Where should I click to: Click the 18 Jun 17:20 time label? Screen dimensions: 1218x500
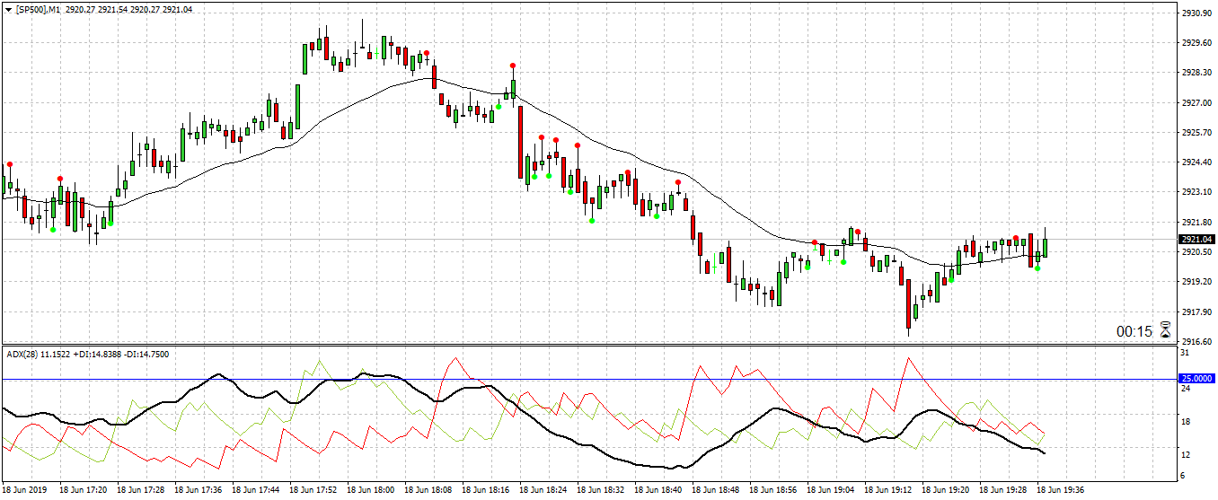tap(84, 491)
